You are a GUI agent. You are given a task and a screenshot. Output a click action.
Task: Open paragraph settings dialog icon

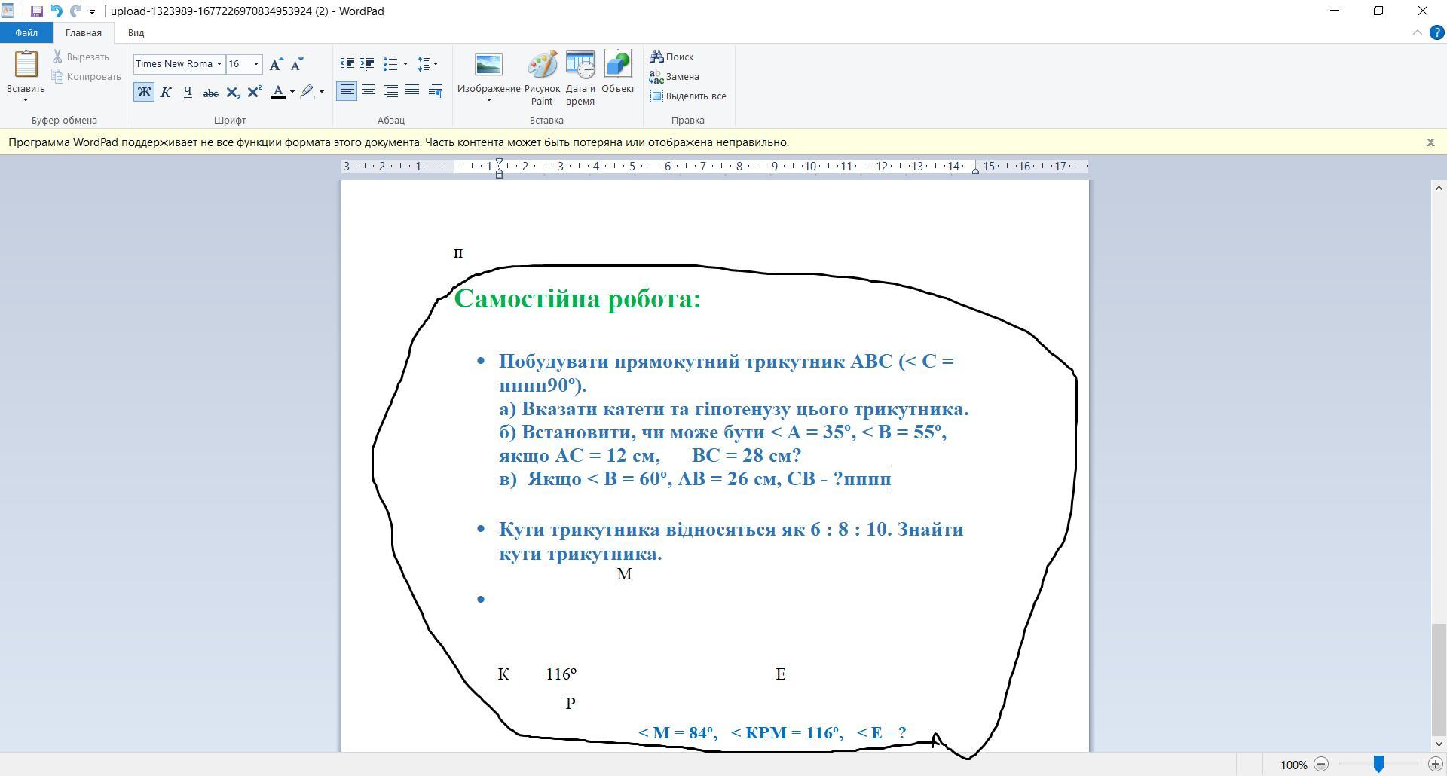tap(435, 92)
